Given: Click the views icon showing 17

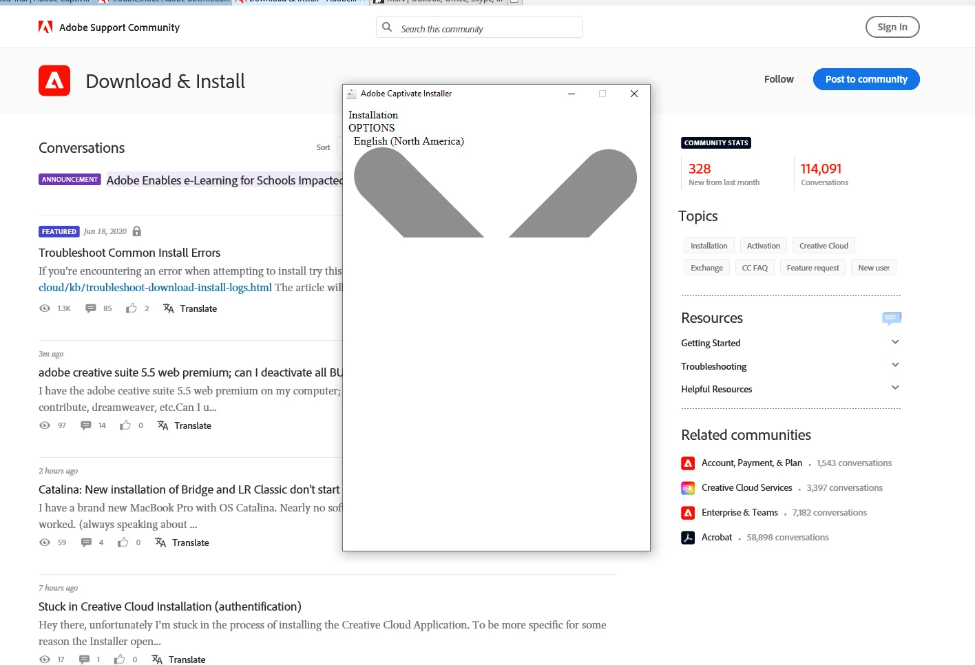Looking at the screenshot, I should click(x=45, y=659).
